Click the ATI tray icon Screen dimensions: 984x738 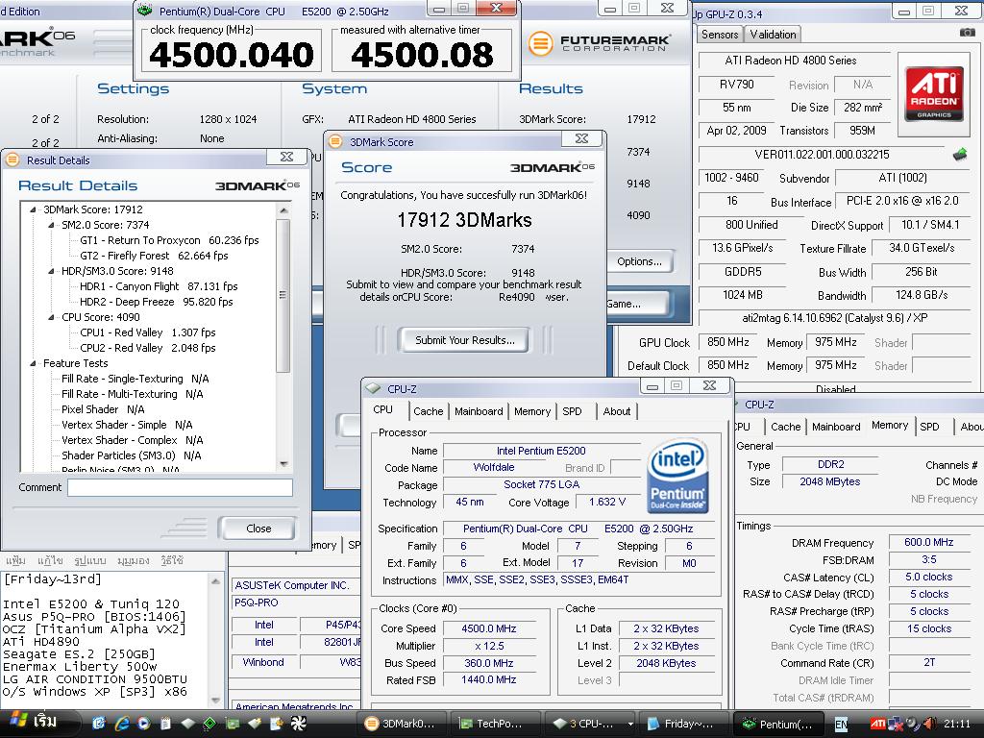878,725
